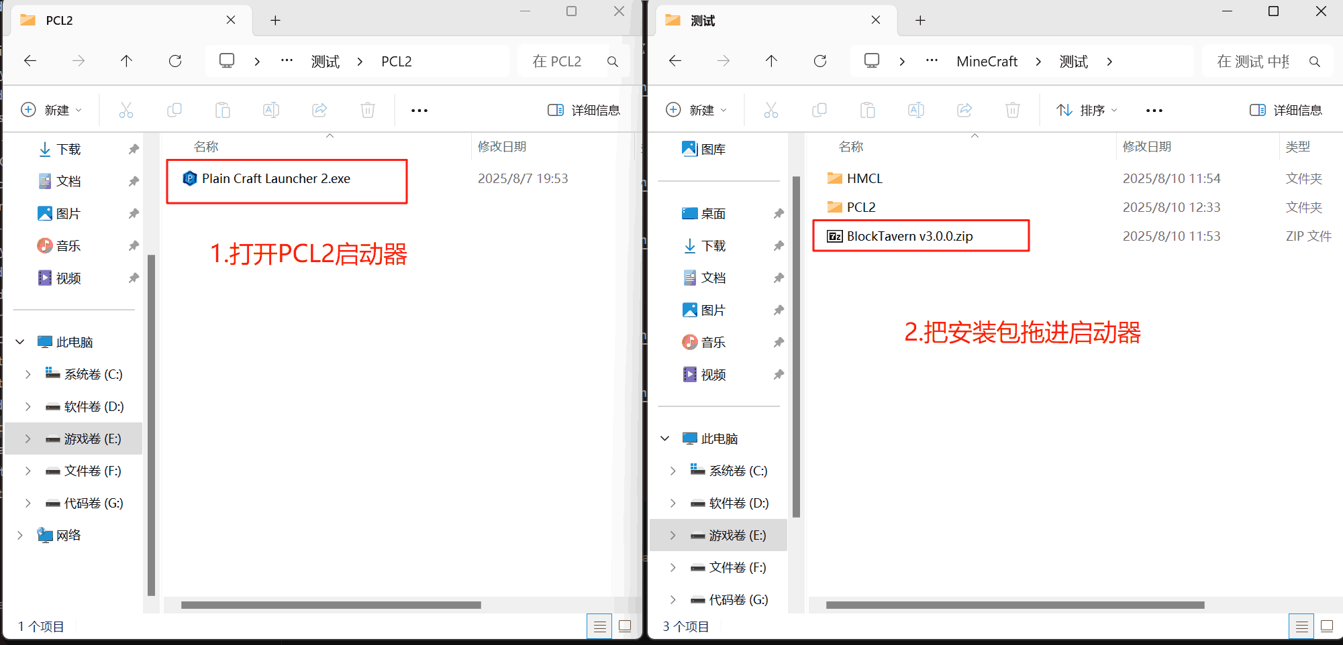Expand chevron after 测试 in right address bar

(x=1109, y=62)
